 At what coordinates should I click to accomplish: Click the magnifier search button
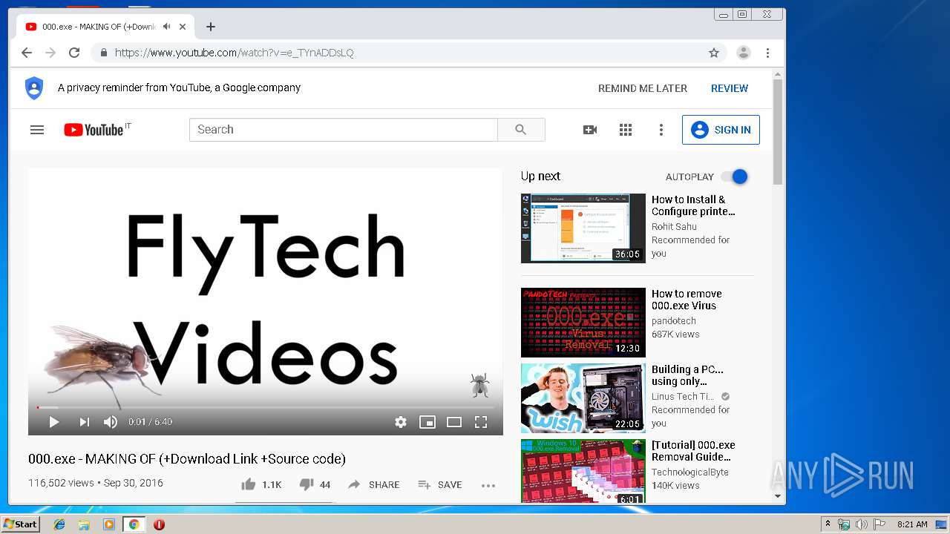tap(521, 129)
